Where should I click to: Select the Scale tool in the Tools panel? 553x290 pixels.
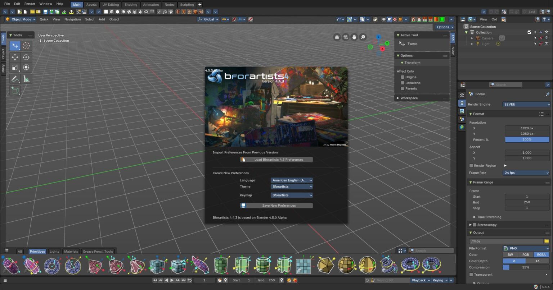tap(15, 67)
